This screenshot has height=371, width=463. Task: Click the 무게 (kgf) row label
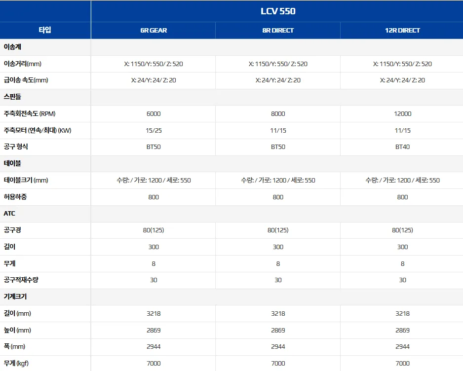[x=16, y=363]
